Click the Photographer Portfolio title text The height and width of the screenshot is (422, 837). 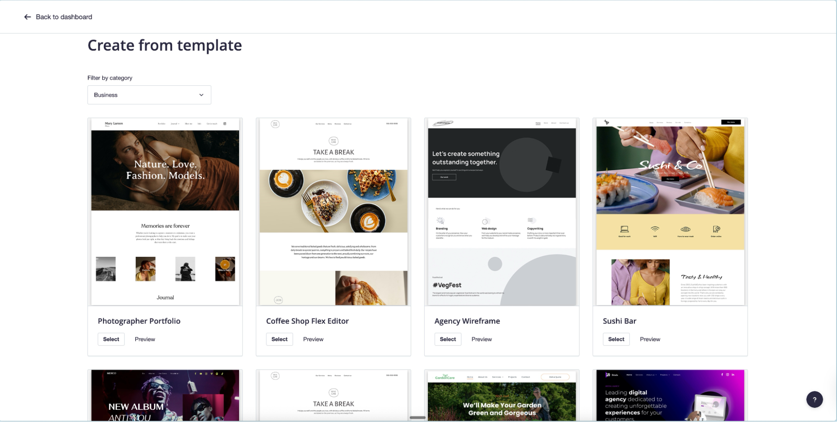[139, 321]
